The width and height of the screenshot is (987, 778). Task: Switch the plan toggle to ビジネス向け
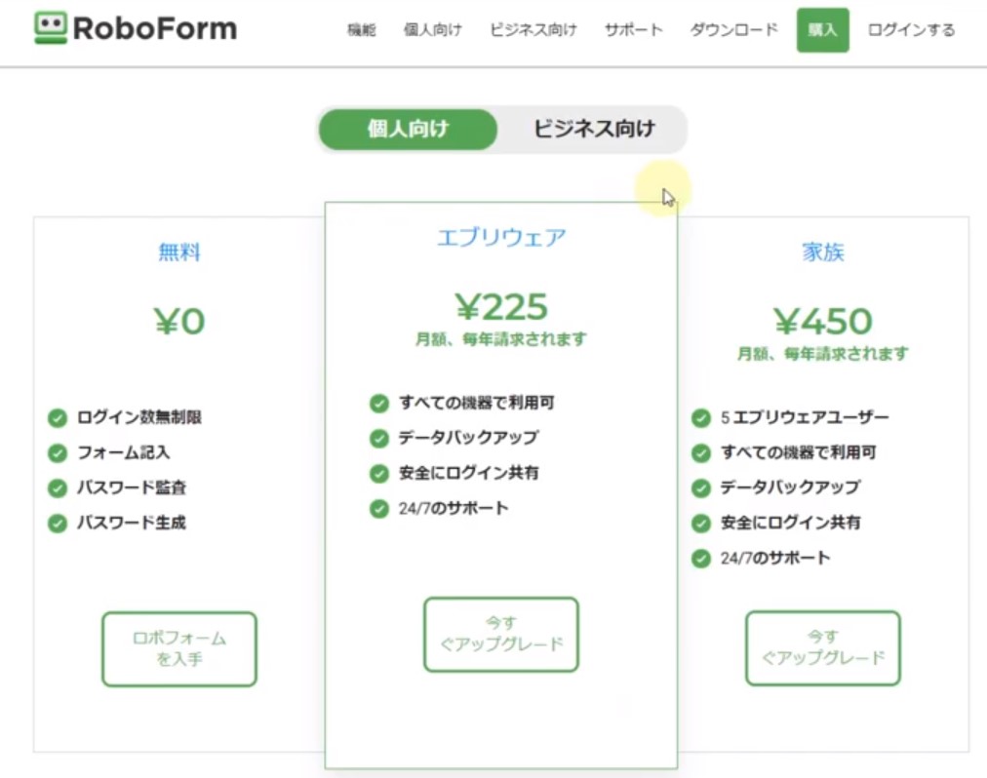pyautogui.click(x=594, y=129)
